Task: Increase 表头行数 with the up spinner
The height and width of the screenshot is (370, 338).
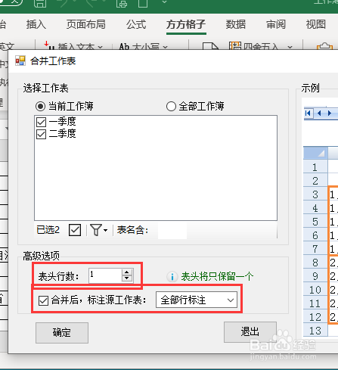Action: pos(127,272)
